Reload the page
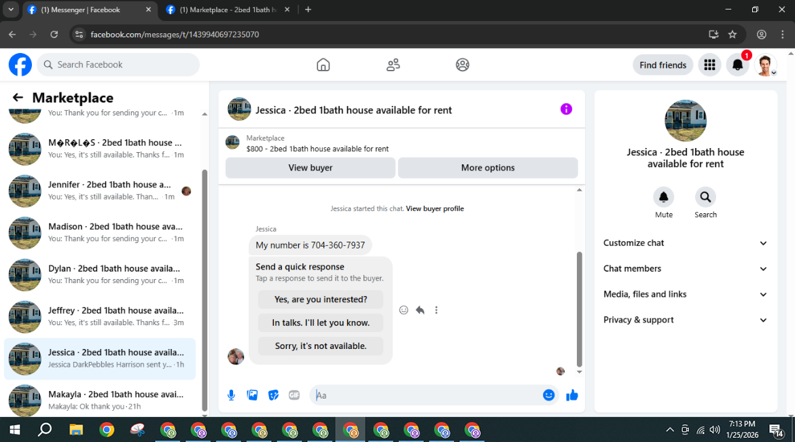 pos(54,35)
